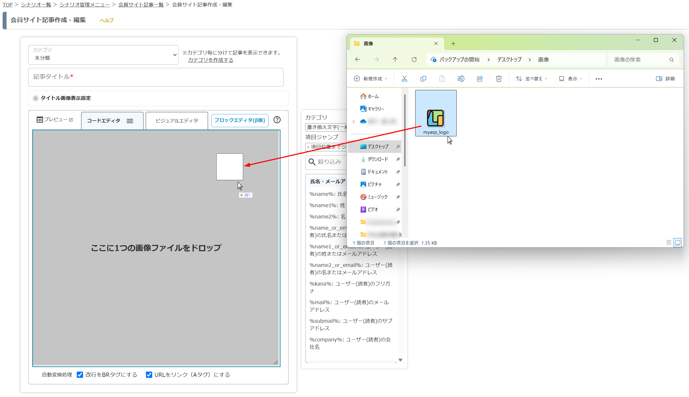Open the See more ellipsis menu in Explorer
The height and width of the screenshot is (397, 689).
coord(599,79)
